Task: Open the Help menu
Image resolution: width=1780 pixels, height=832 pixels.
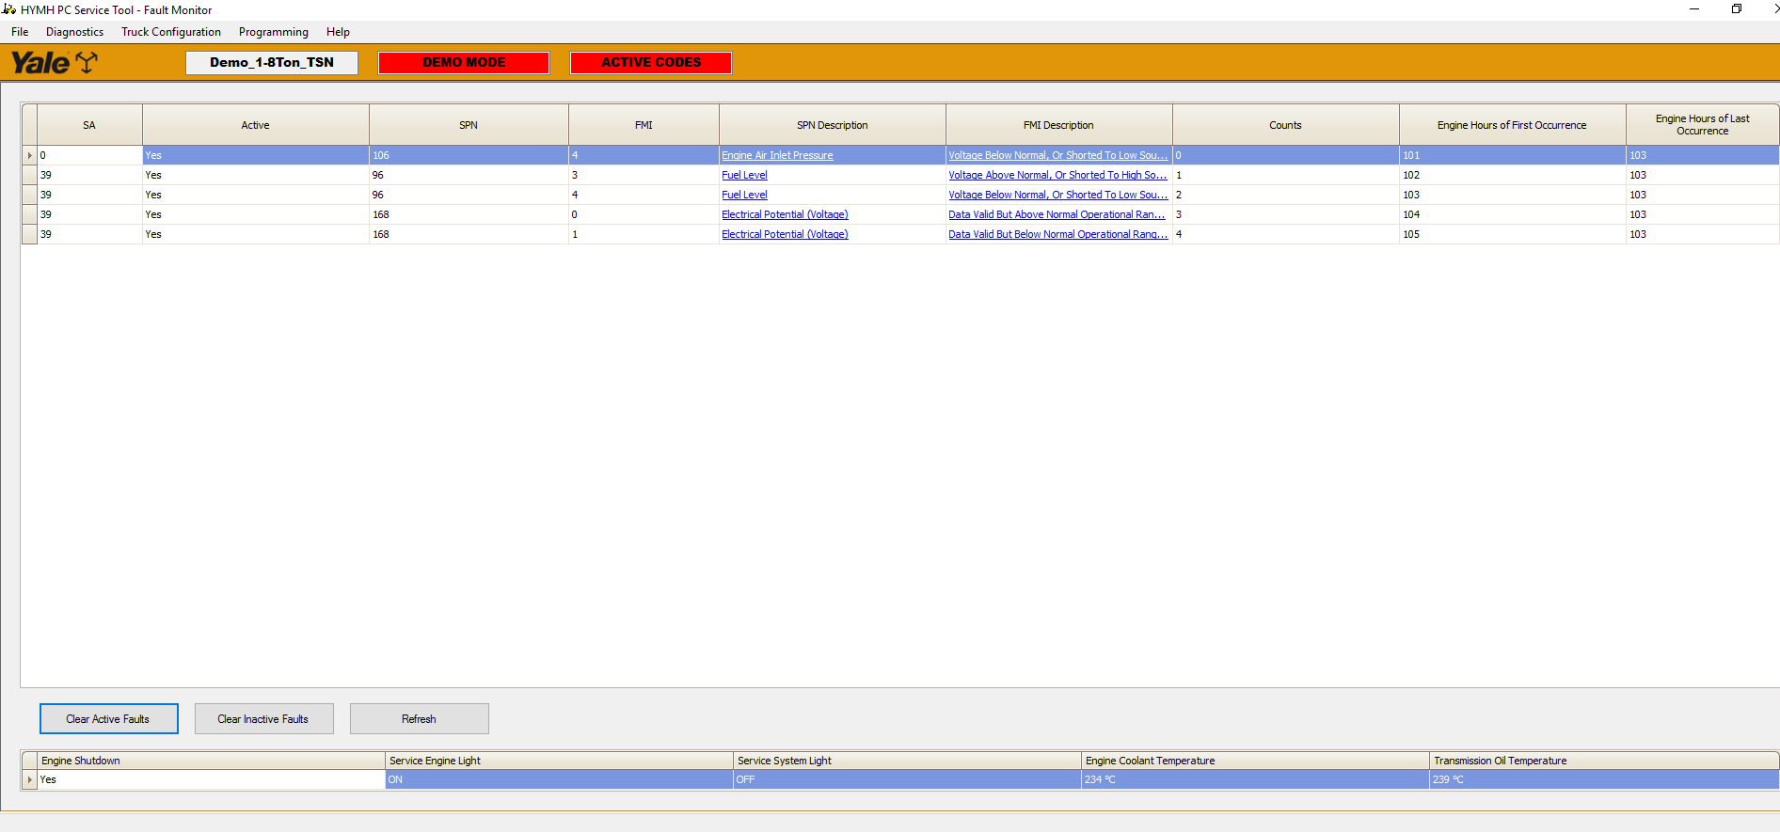Action: coord(338,32)
